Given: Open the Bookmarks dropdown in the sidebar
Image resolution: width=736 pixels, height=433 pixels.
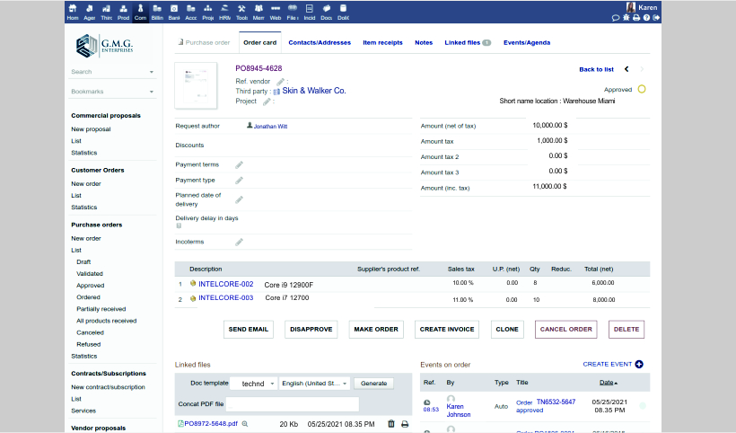Looking at the screenshot, I should tap(112, 91).
